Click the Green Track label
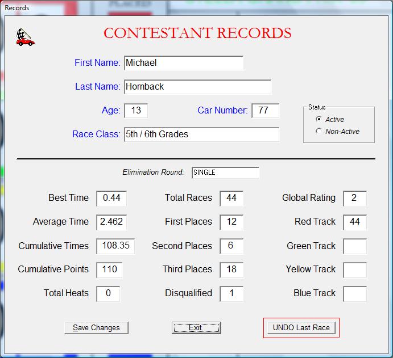 [311, 246]
